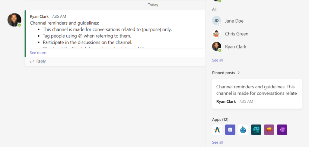Click Ryan Clark's avatar in member list
Image resolution: width=309 pixels, height=147 pixels.
[x=216, y=47]
